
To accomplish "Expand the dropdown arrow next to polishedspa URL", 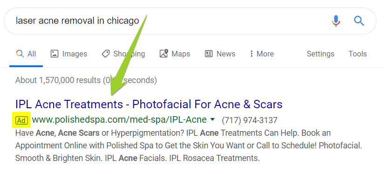I will coord(213,119).
